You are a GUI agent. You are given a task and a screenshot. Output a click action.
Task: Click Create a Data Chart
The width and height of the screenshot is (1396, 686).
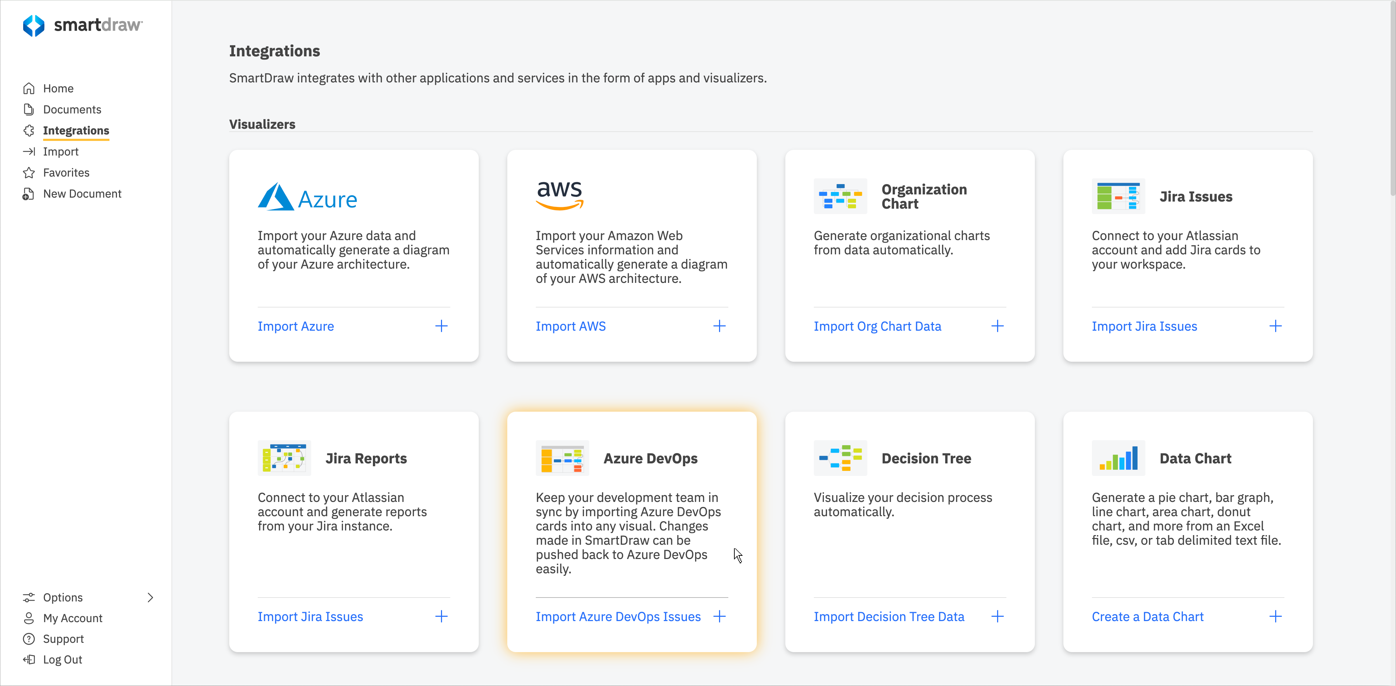(1147, 616)
